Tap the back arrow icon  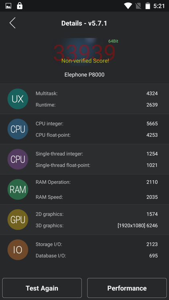tap(12, 23)
